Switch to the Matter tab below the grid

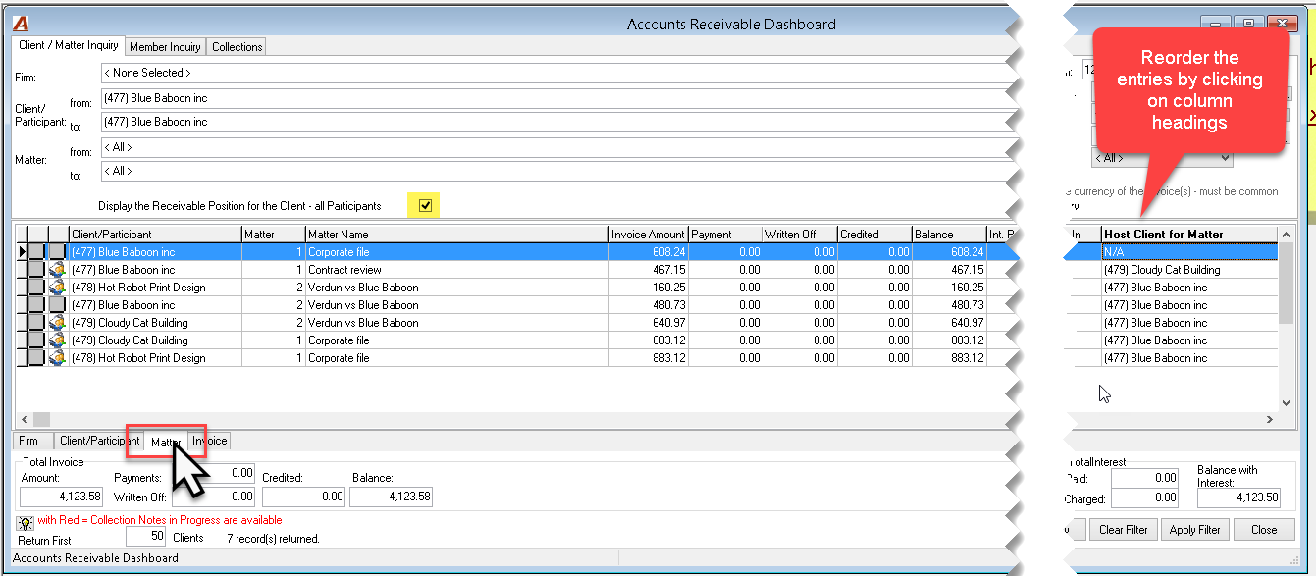(165, 443)
